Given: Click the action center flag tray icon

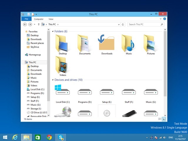Looking at the screenshot, I should (x=156, y=137).
